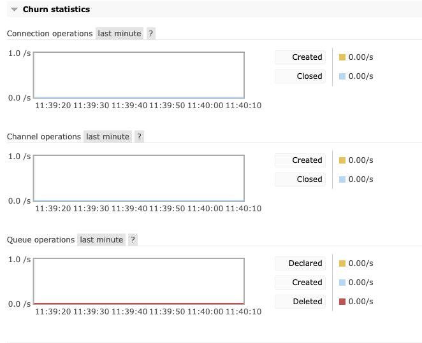Select Created label in Channel operations legend
The width and height of the screenshot is (422, 343).
pos(300,160)
